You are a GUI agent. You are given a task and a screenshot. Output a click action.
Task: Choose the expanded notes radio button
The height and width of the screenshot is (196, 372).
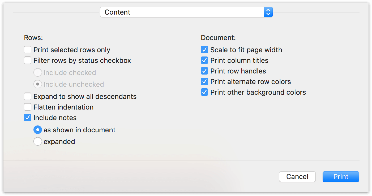tap(38, 142)
